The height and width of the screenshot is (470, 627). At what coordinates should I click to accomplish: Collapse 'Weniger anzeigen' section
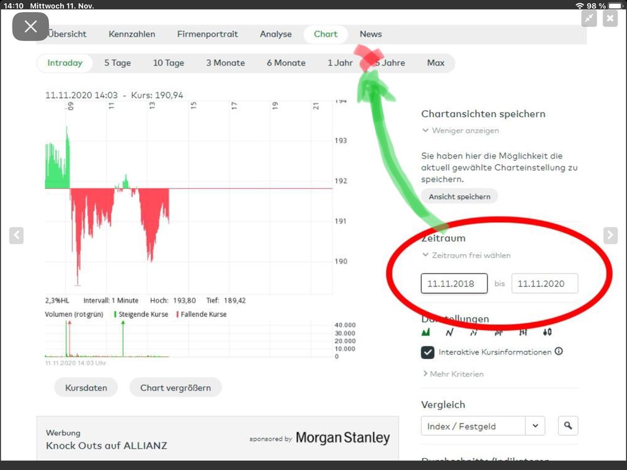pyautogui.click(x=464, y=131)
